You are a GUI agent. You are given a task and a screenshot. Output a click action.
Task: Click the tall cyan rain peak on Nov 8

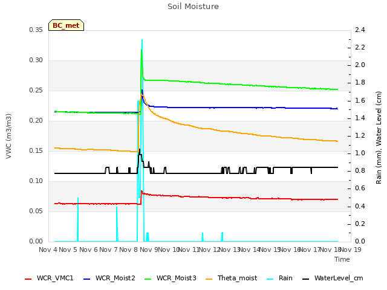pyautogui.click(x=142, y=40)
